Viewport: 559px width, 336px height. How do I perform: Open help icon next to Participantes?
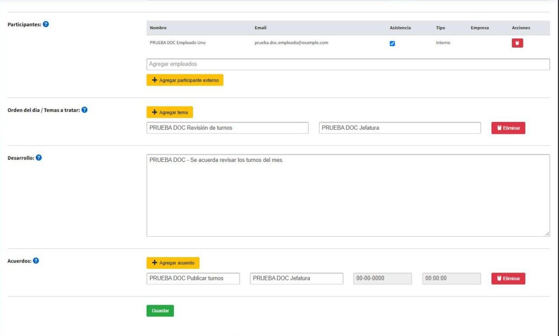pos(46,24)
